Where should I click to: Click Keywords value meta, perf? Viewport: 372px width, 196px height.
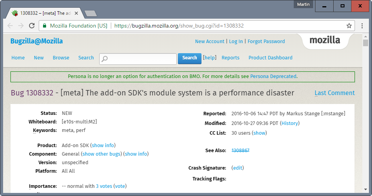[x=74, y=130]
